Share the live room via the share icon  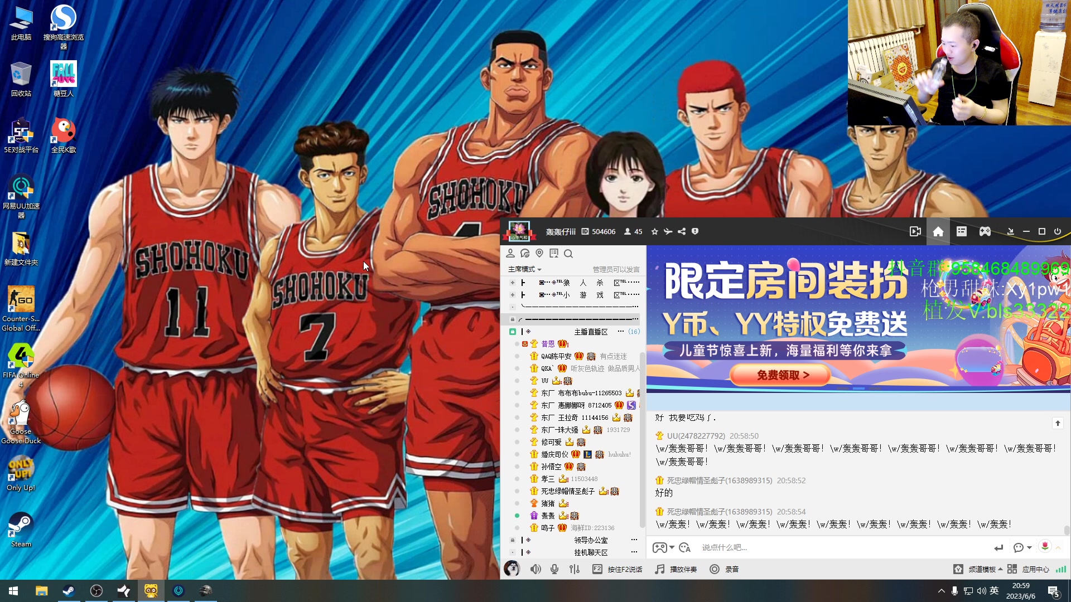click(x=682, y=231)
